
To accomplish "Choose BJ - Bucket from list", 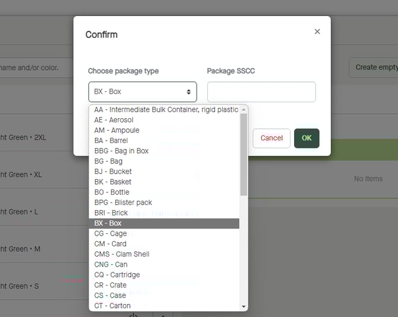I will (113, 172).
